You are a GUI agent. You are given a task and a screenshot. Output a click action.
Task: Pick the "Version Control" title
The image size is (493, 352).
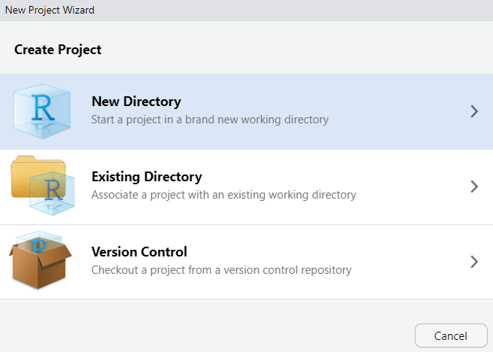(138, 252)
